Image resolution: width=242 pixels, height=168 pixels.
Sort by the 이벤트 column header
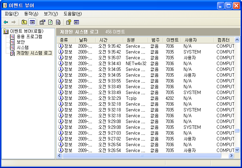pyautogui.click(x=172, y=40)
